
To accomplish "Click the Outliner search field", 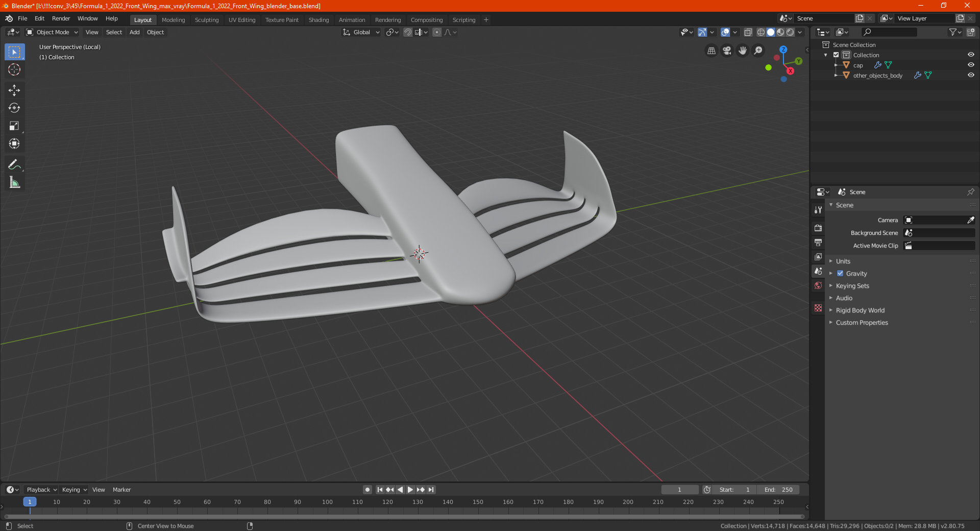I will (x=889, y=32).
